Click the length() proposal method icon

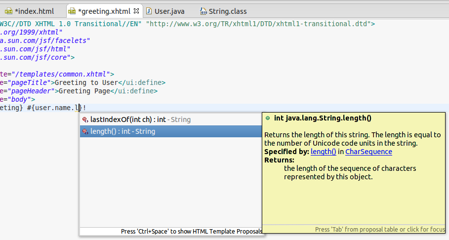coord(85,131)
